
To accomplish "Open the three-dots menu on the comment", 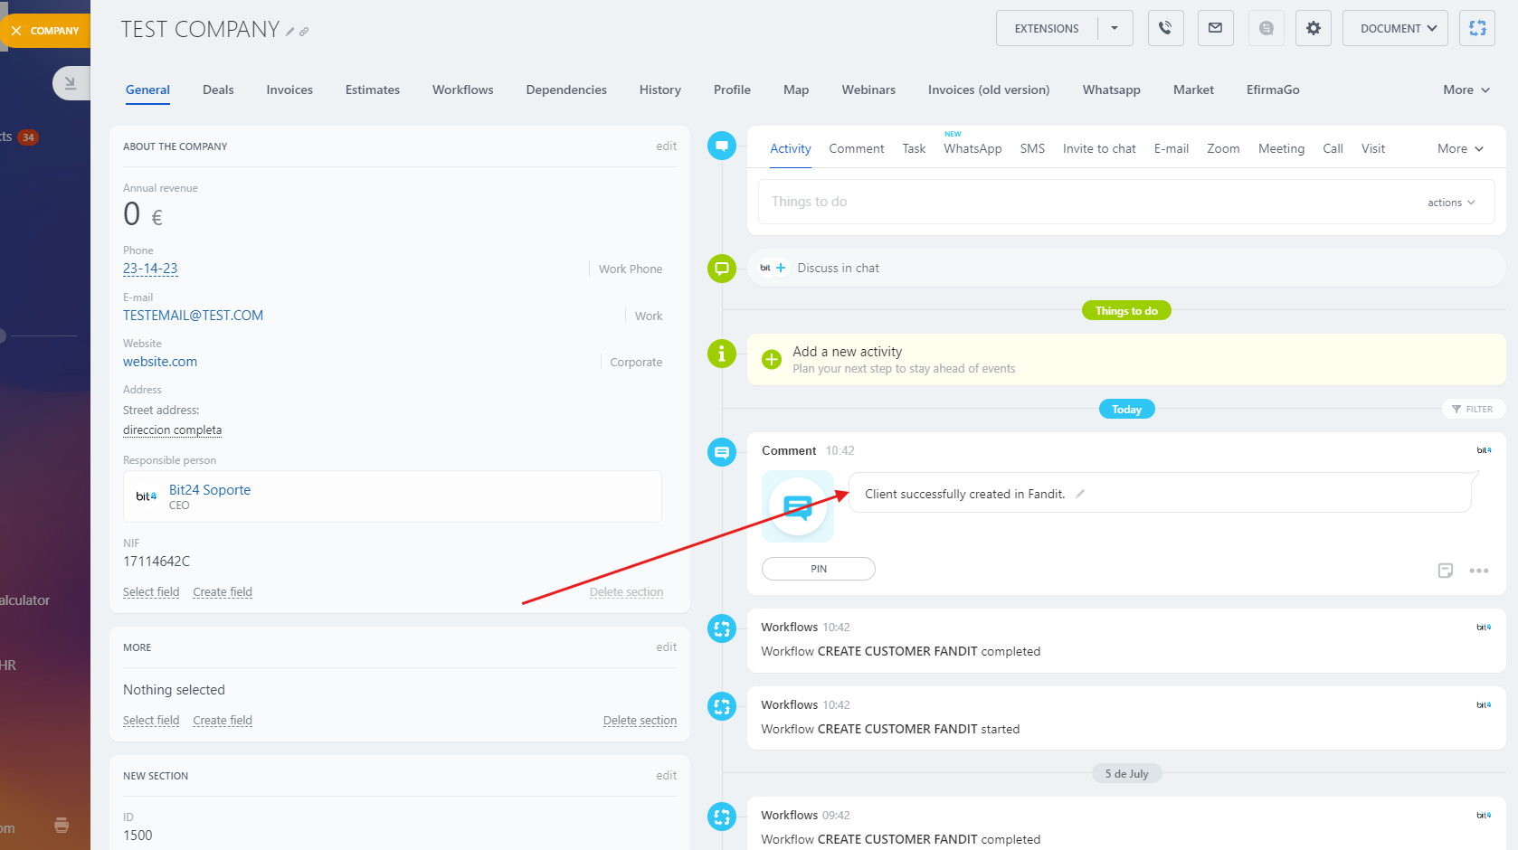I will click(1478, 571).
